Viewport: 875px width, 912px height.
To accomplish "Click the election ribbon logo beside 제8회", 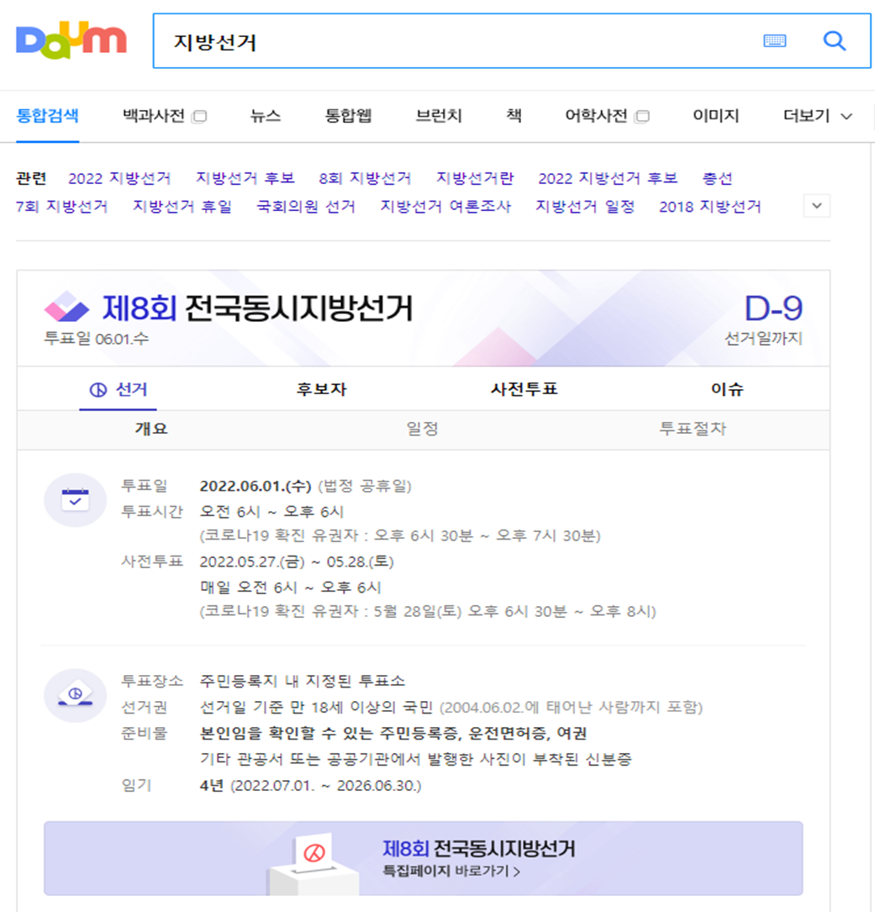I will coord(67,306).
